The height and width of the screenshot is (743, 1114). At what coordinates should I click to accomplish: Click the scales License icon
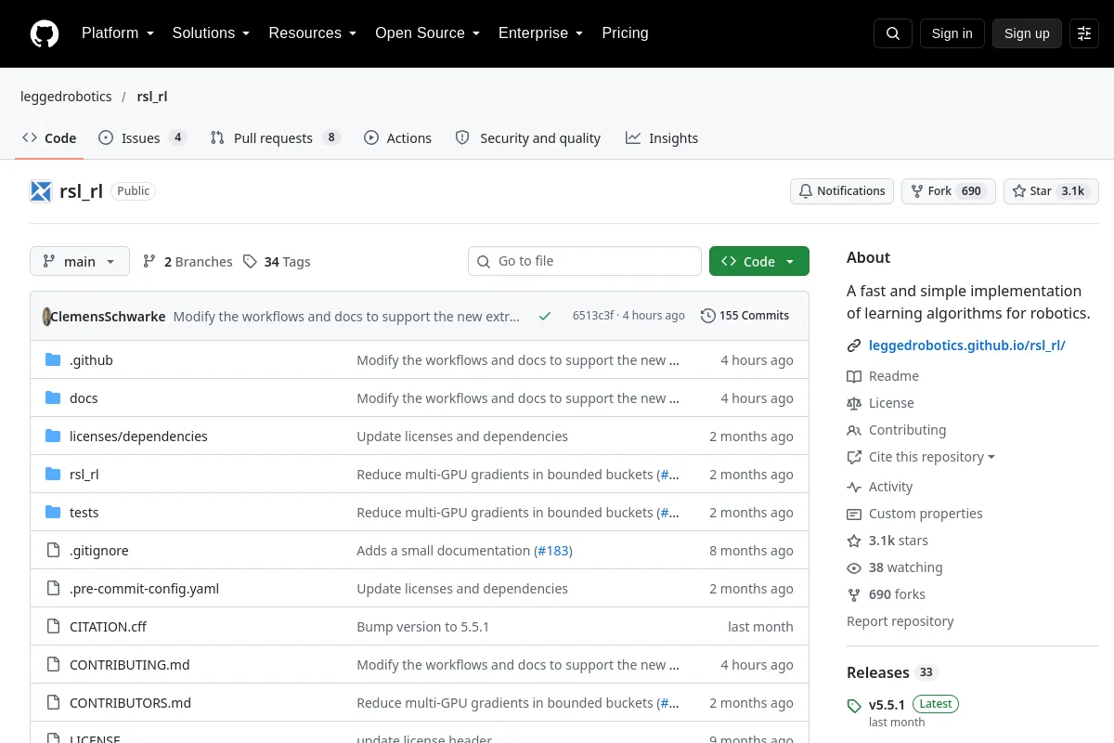pyautogui.click(x=854, y=403)
